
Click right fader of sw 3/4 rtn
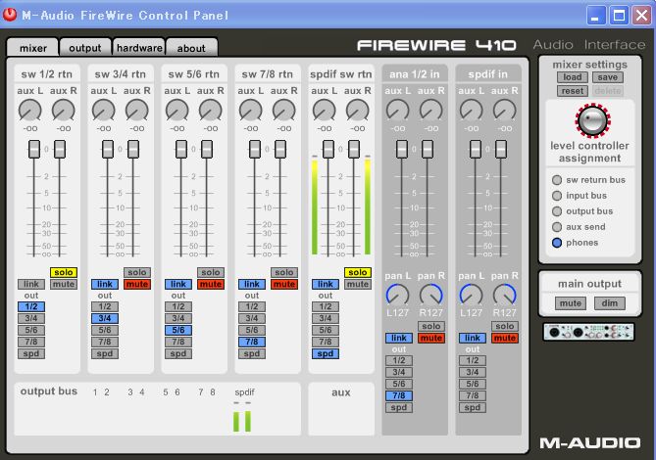click(x=133, y=149)
